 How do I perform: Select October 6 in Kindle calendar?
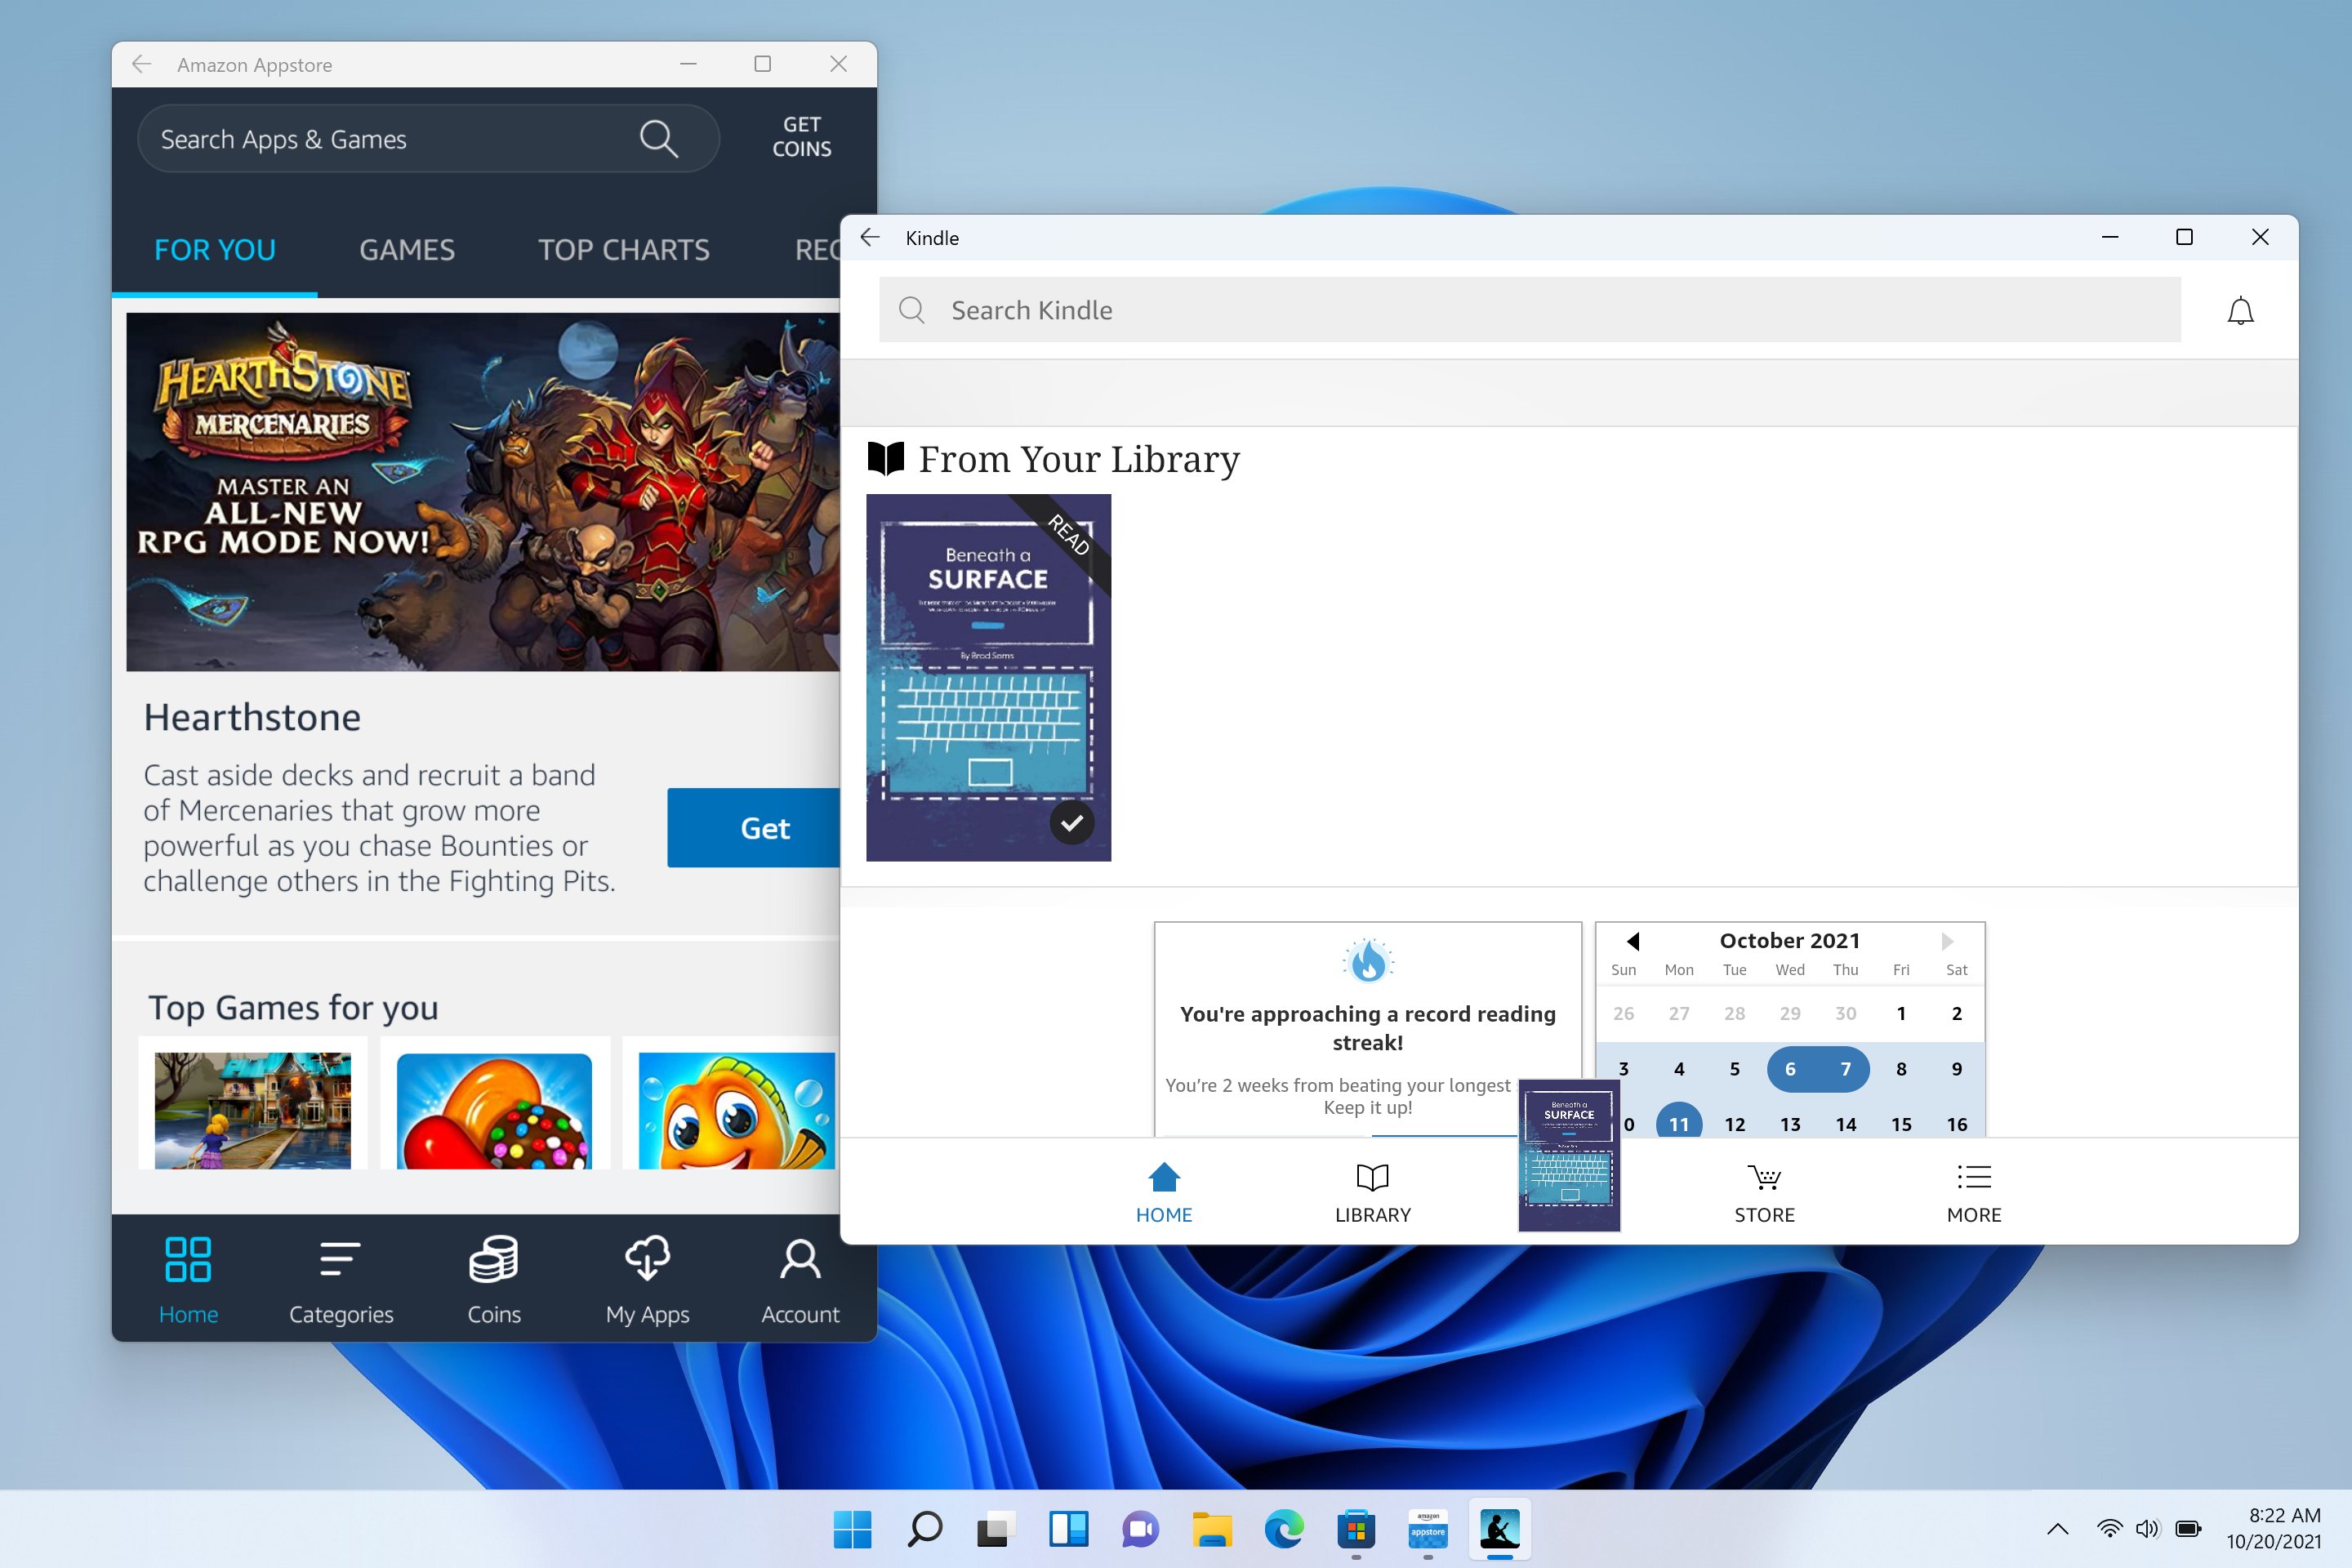1790,1069
